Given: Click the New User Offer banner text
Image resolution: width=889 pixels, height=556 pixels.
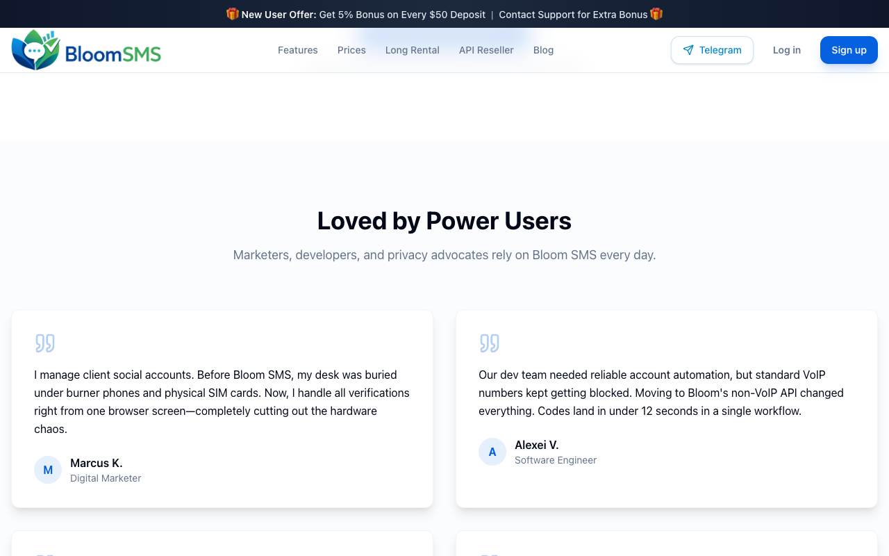Looking at the screenshot, I should 363,15.
